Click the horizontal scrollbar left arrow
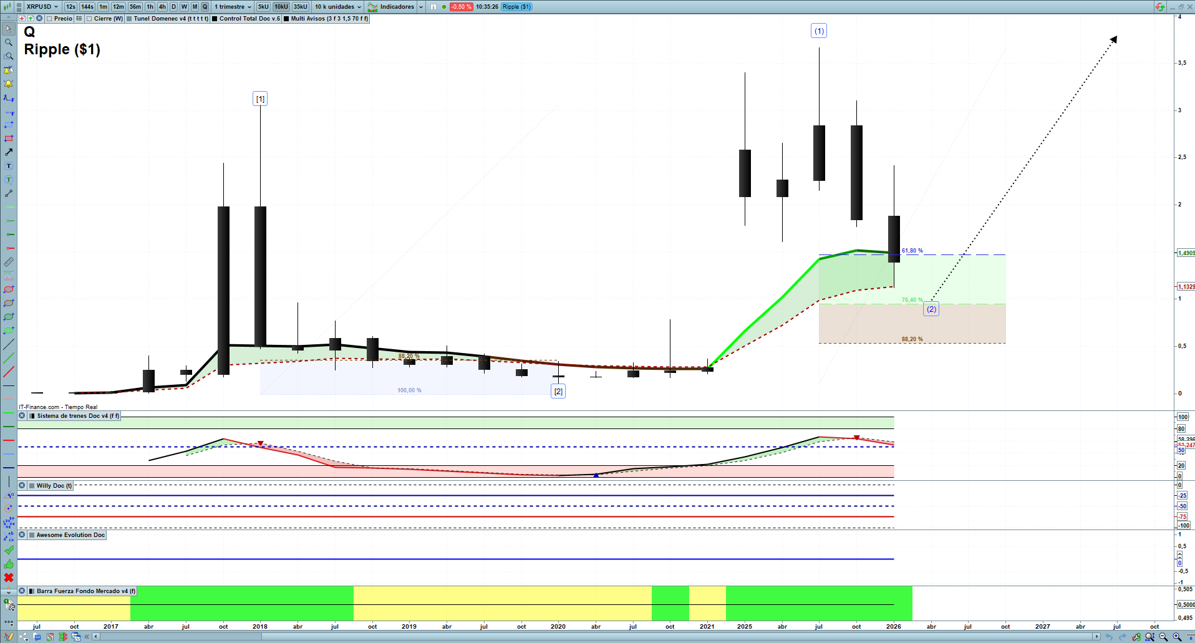Image resolution: width=1195 pixels, height=643 pixels. (x=95, y=637)
